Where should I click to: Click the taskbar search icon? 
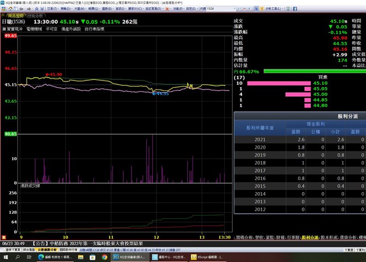(x=17, y=257)
